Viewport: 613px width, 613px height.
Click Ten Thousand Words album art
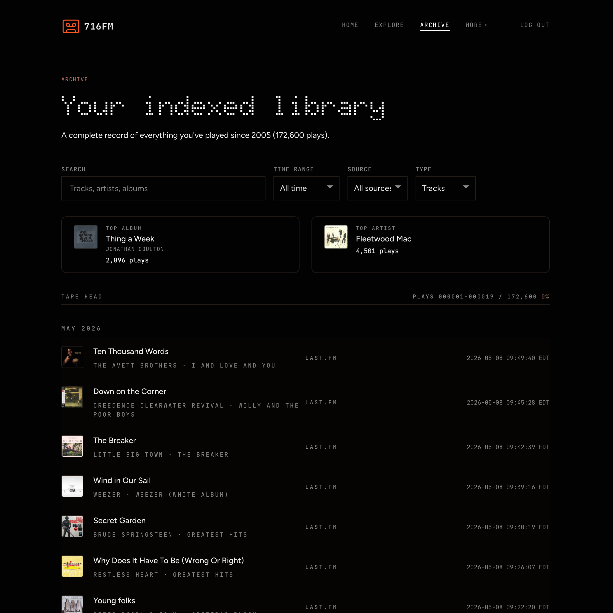coord(72,357)
